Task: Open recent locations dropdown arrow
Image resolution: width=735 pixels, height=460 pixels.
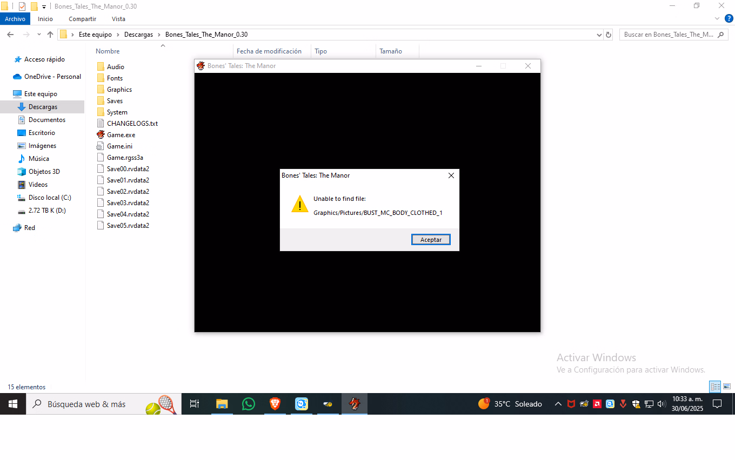Action: 39,35
